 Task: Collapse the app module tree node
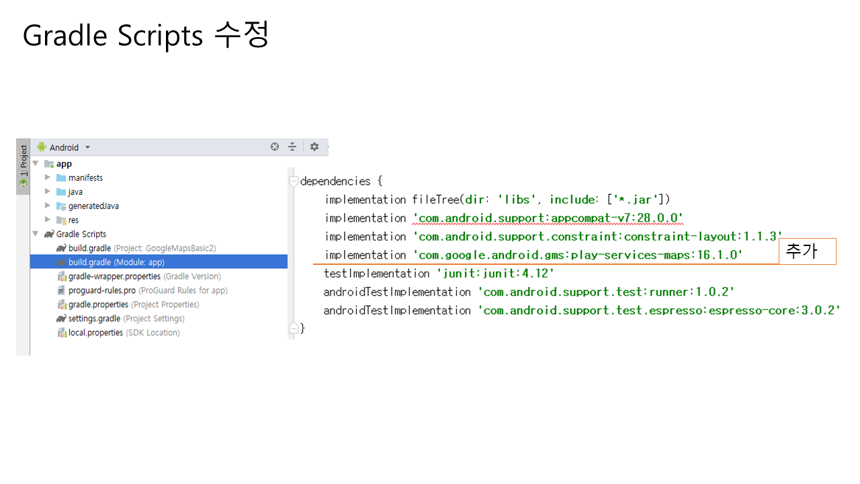(x=36, y=164)
